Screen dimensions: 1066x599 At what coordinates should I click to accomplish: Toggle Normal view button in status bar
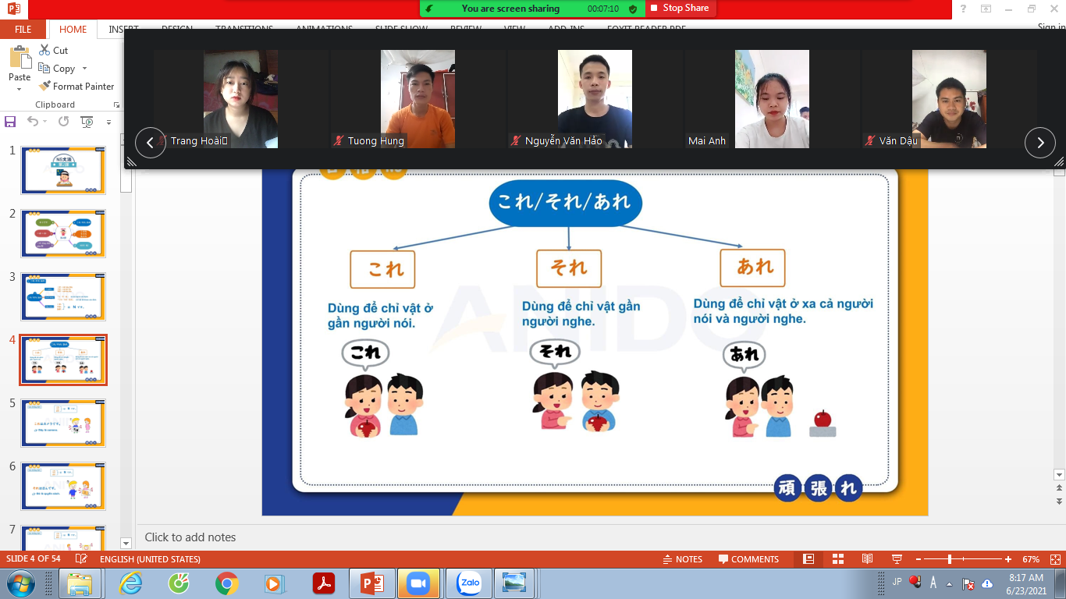pyautogui.click(x=808, y=559)
